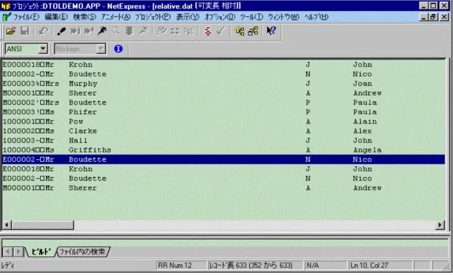
Task: Click the greyed Compile icon
Action: pyautogui.click(x=162, y=31)
